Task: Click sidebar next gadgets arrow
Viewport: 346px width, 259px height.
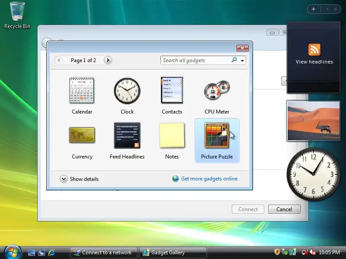Action: [x=335, y=9]
